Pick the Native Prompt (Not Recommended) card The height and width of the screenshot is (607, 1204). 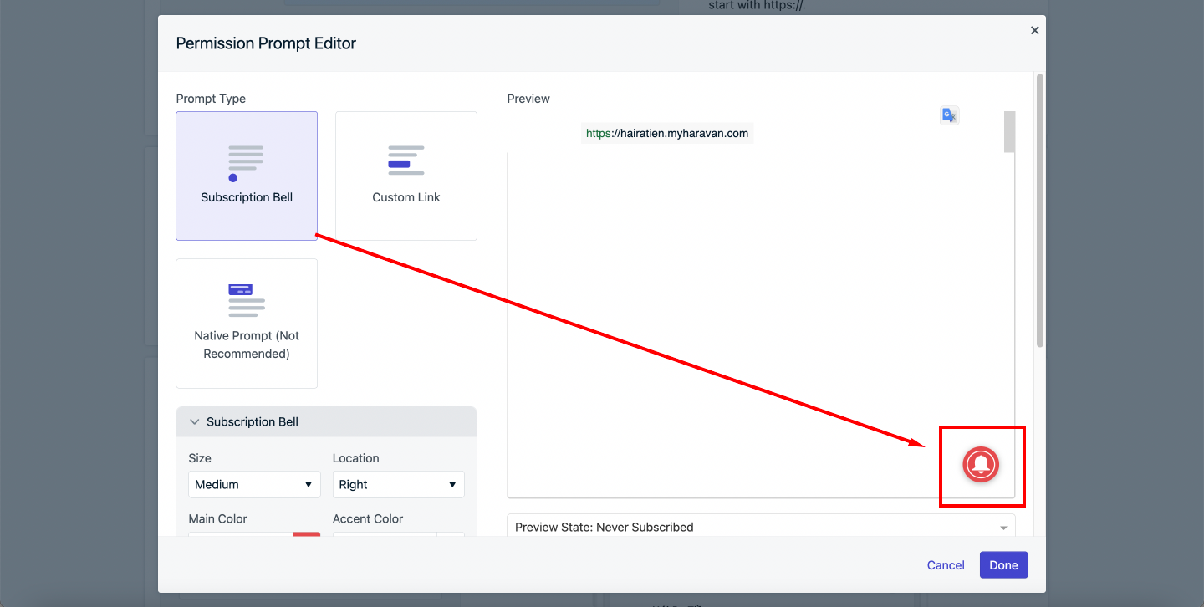pos(247,324)
